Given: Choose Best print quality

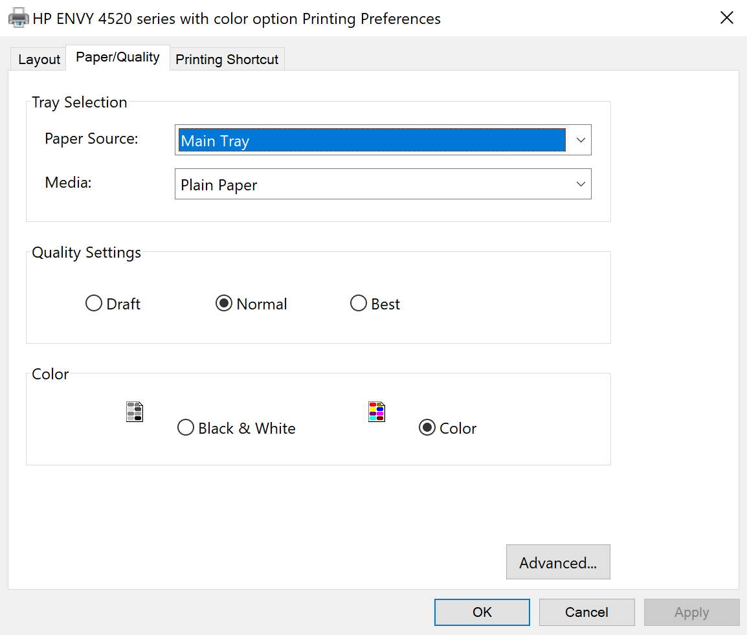Looking at the screenshot, I should click(359, 303).
